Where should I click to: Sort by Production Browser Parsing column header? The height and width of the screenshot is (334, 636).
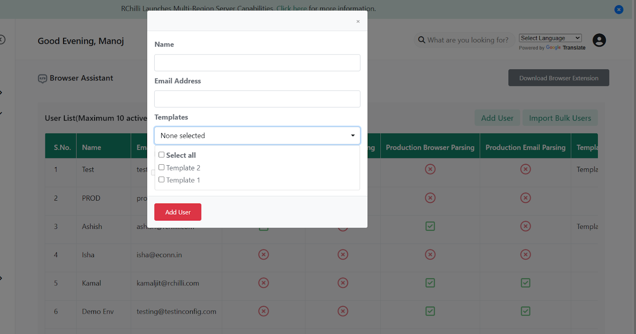pyautogui.click(x=430, y=147)
